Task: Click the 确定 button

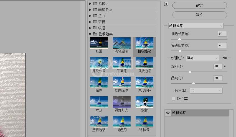Action: click(x=199, y=6)
